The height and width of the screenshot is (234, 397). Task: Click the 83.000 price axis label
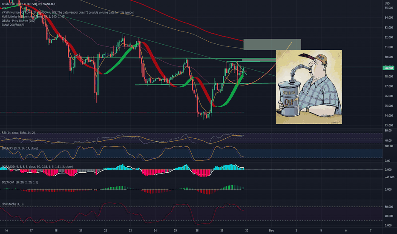tap(388, 28)
